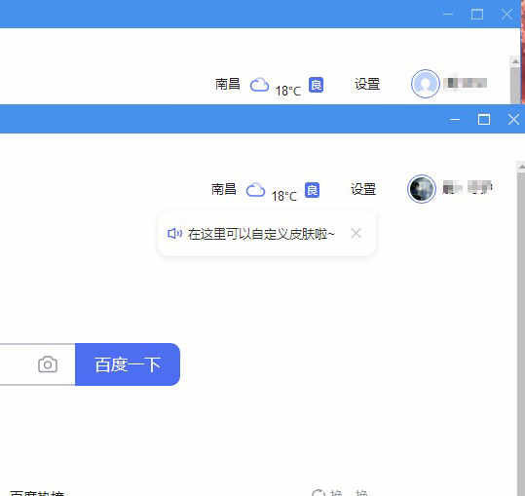Open 设置 in the front window
Viewport: 525px width, 496px height.
(363, 189)
